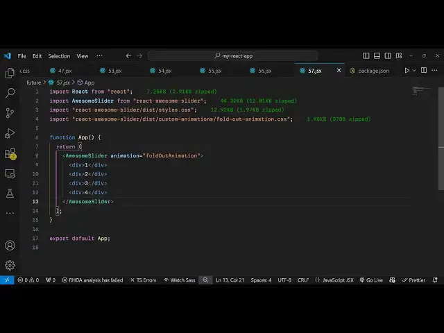Go to line via Ln 13, Col 21
Viewport: 444px width, 333px height.
(230, 280)
